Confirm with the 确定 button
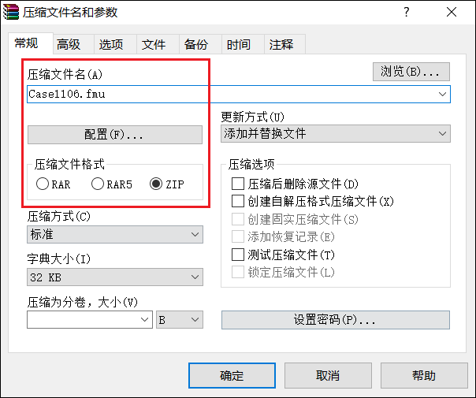 click(x=232, y=375)
